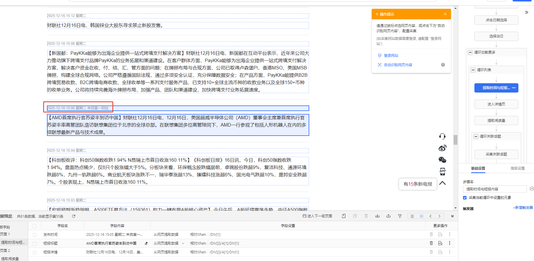Switch to vertical columns layout icon
This screenshot has width=534, height=261.
point(421,216)
